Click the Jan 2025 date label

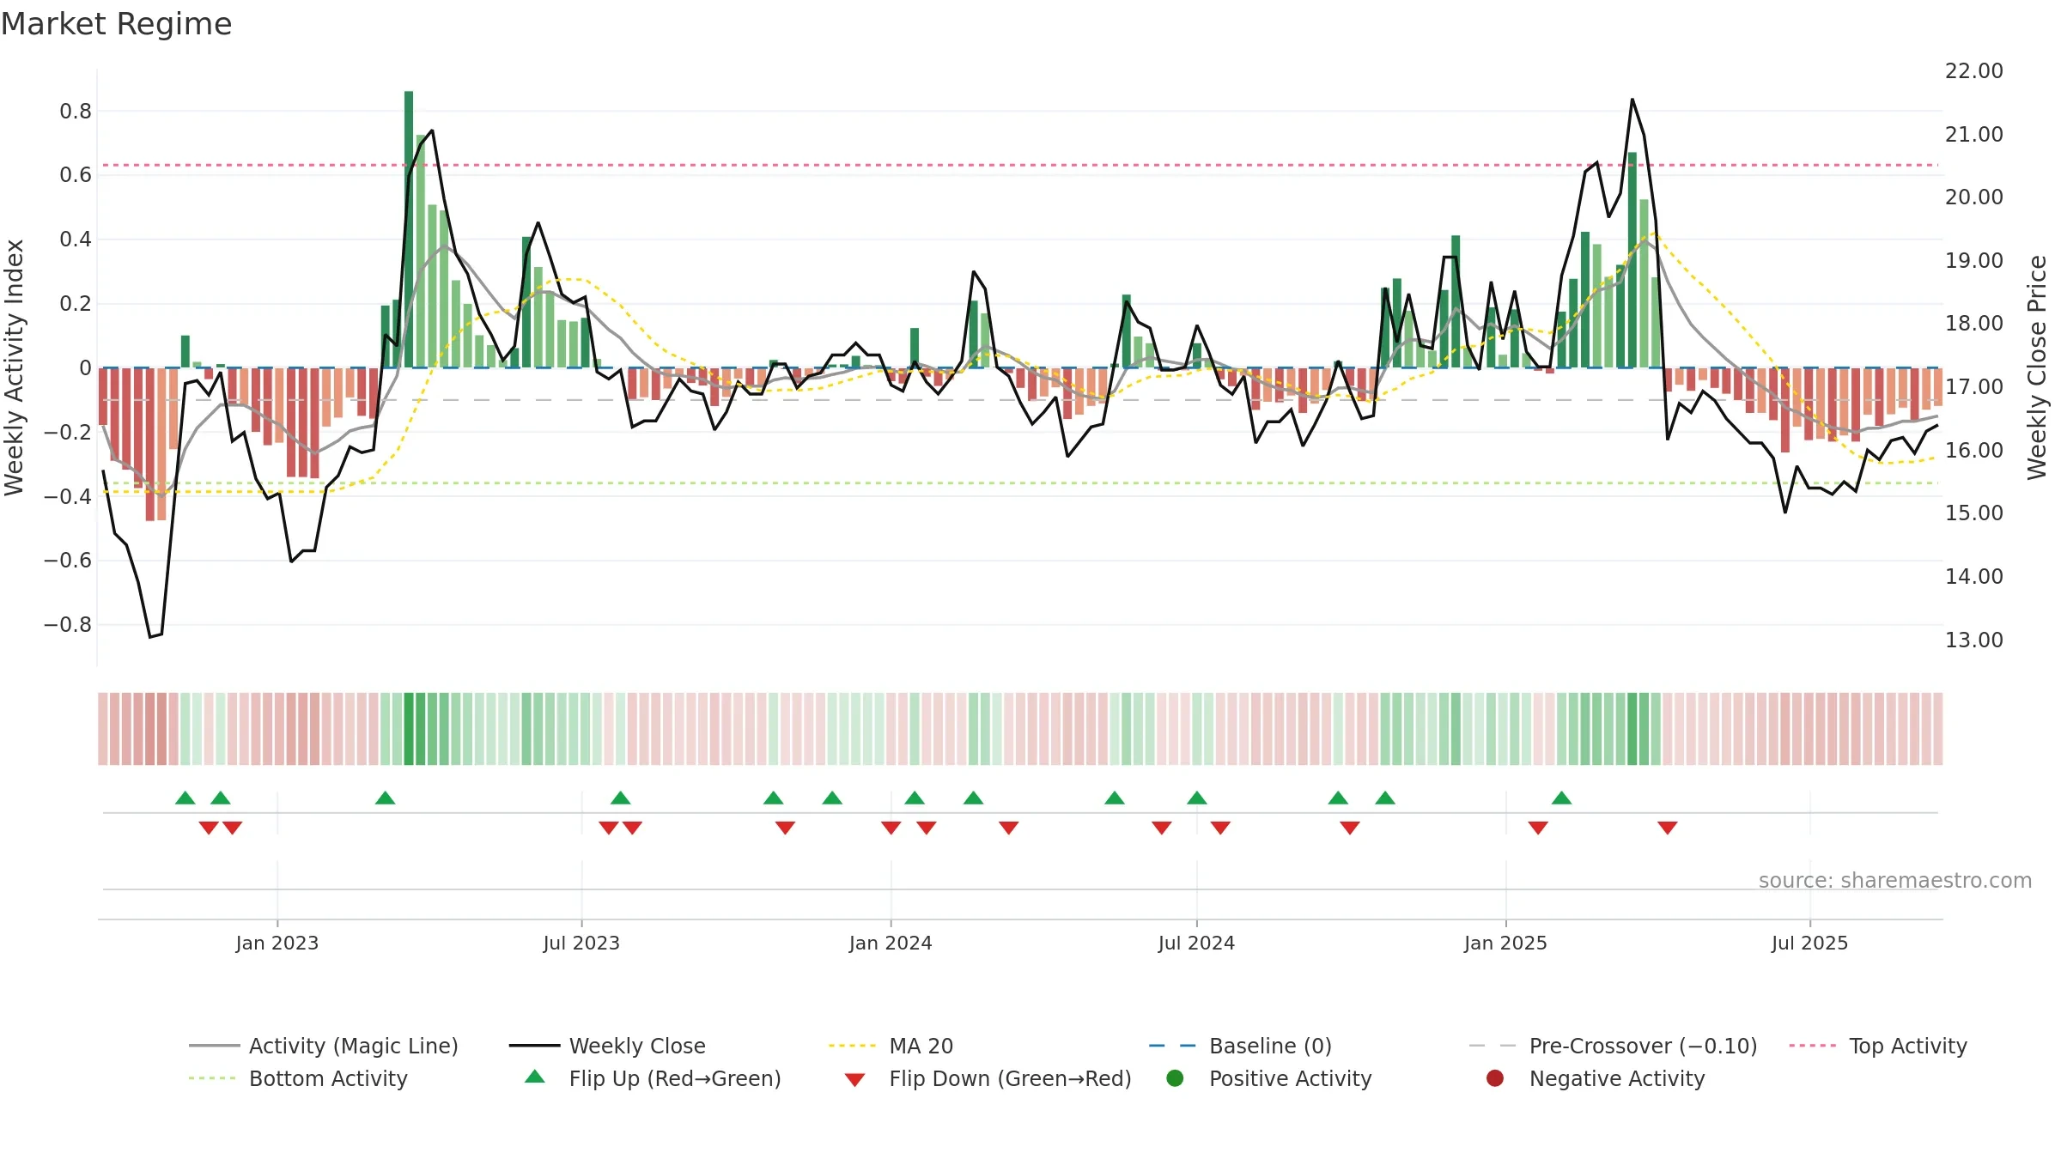coord(1505,943)
